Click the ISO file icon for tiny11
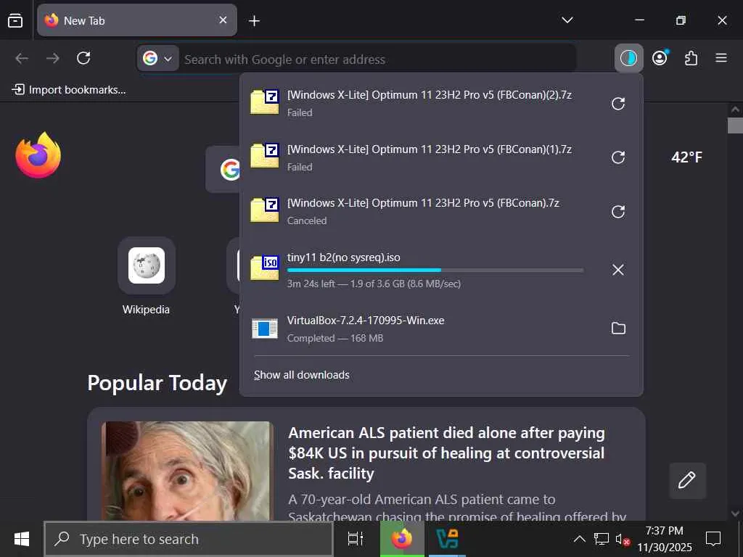Viewport: 743px width, 557px height. click(x=264, y=268)
